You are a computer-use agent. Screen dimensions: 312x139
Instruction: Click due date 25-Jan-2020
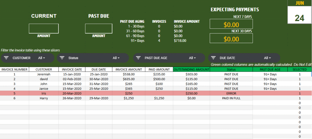99,74
